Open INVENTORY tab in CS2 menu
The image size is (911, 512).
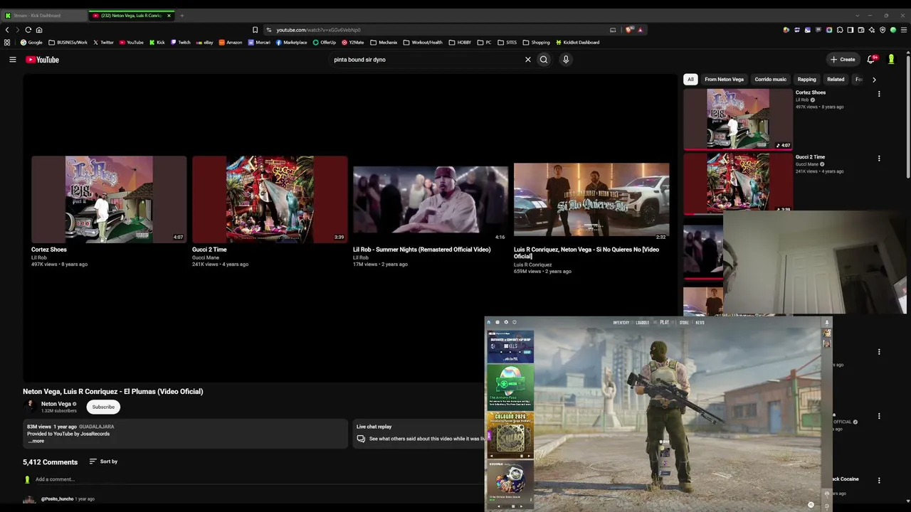pyautogui.click(x=621, y=323)
